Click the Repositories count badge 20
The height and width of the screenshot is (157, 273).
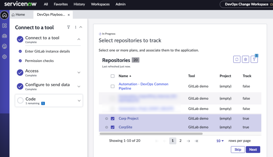coord(136,60)
